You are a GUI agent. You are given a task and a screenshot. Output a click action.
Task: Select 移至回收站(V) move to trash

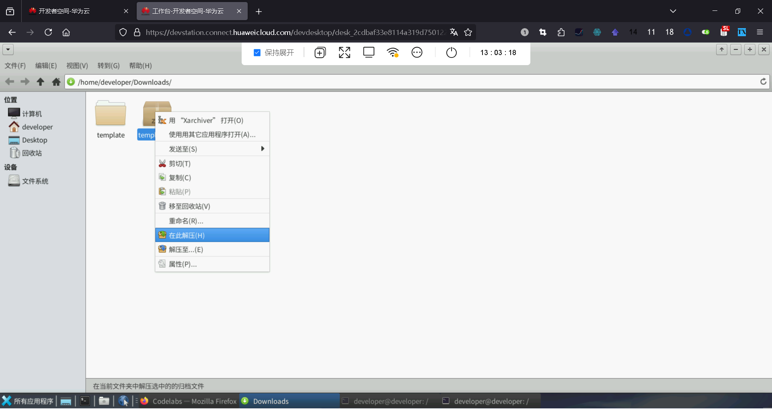click(x=212, y=206)
